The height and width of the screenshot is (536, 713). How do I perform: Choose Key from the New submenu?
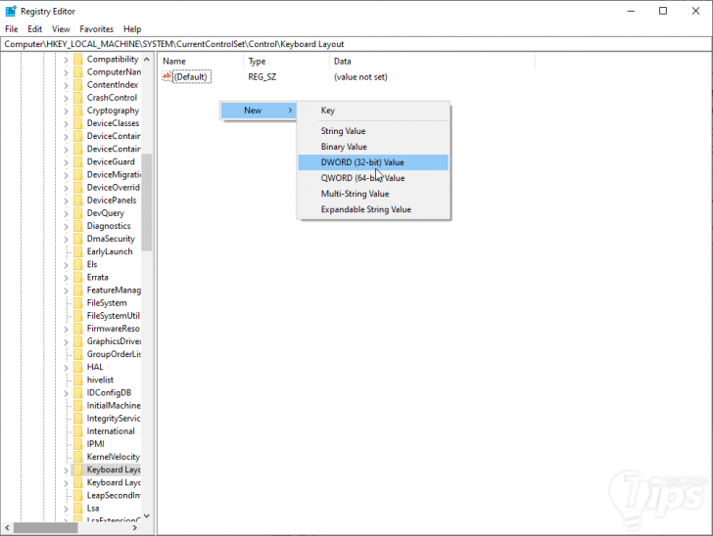pos(373,111)
